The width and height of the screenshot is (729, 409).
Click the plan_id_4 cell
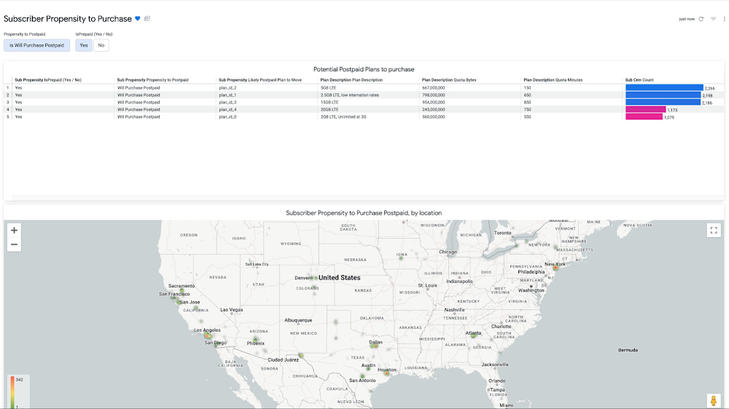pyautogui.click(x=227, y=110)
